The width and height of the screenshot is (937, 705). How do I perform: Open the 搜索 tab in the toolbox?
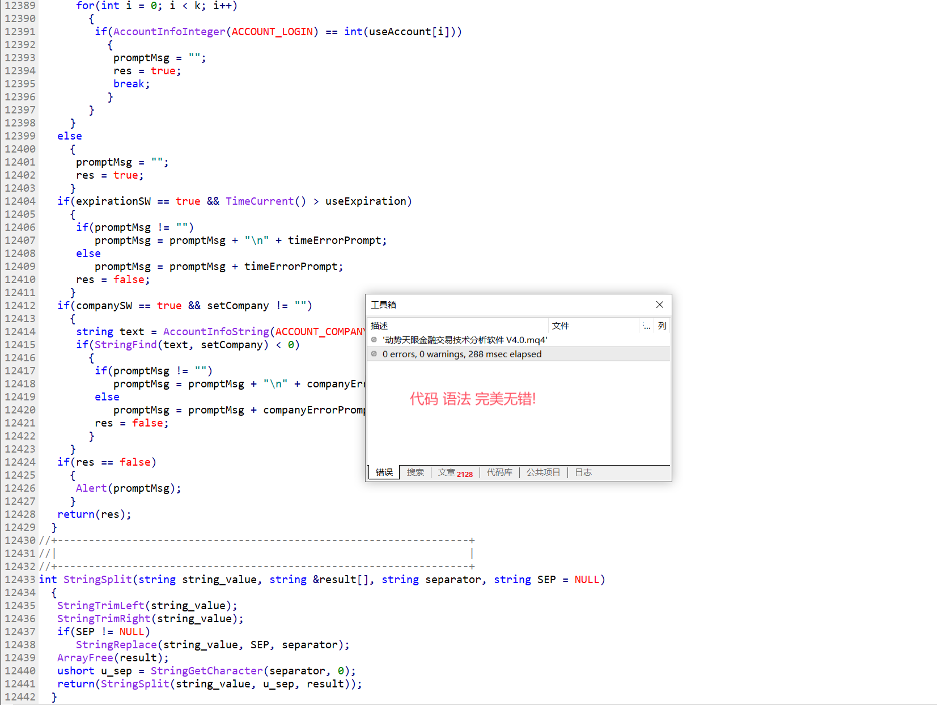click(415, 472)
